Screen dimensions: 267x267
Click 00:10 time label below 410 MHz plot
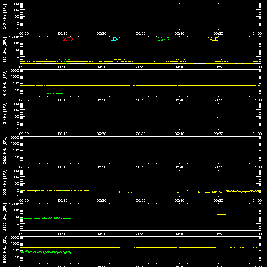click(63, 67)
